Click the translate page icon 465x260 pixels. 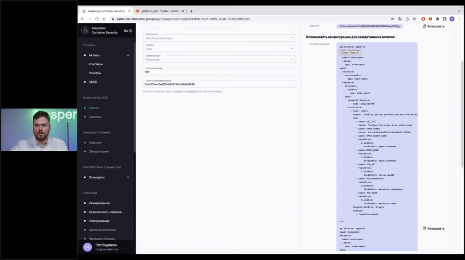click(x=400, y=19)
